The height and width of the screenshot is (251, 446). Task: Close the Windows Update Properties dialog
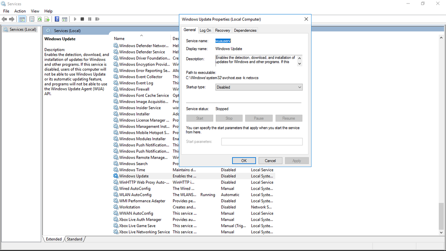[x=306, y=19]
